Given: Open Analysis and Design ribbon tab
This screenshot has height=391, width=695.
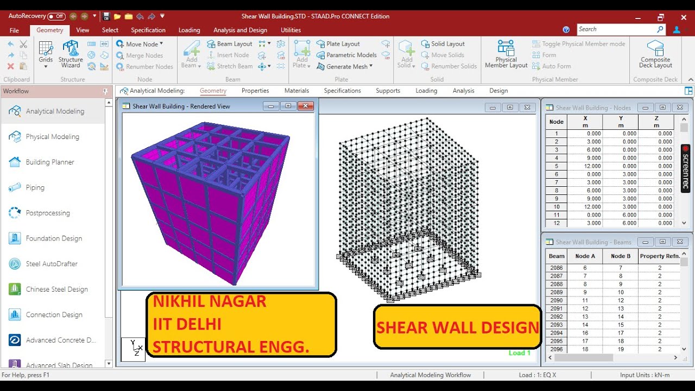Looking at the screenshot, I should coord(240,30).
